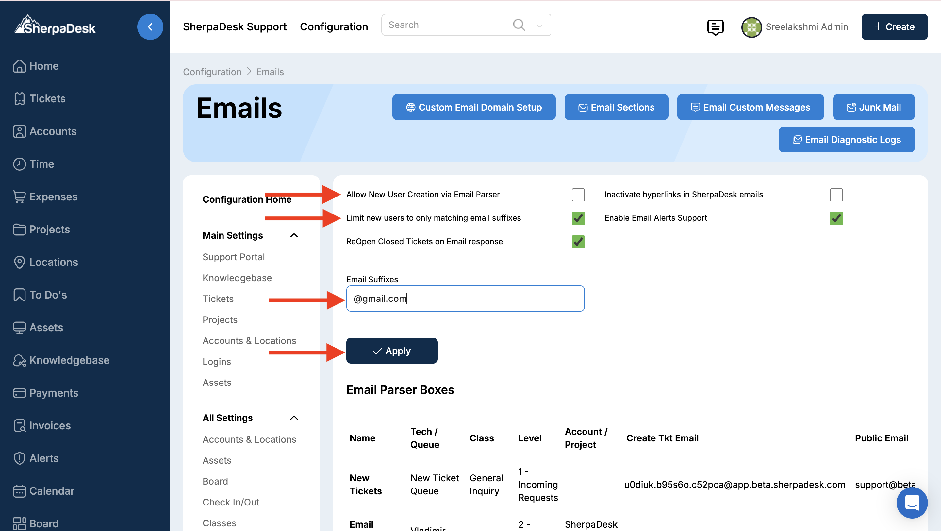Open Email Custom Messages
941x531 pixels.
click(x=750, y=107)
